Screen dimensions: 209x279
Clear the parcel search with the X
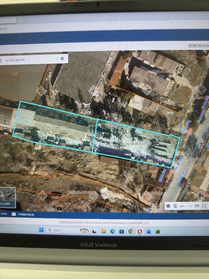click(57, 59)
